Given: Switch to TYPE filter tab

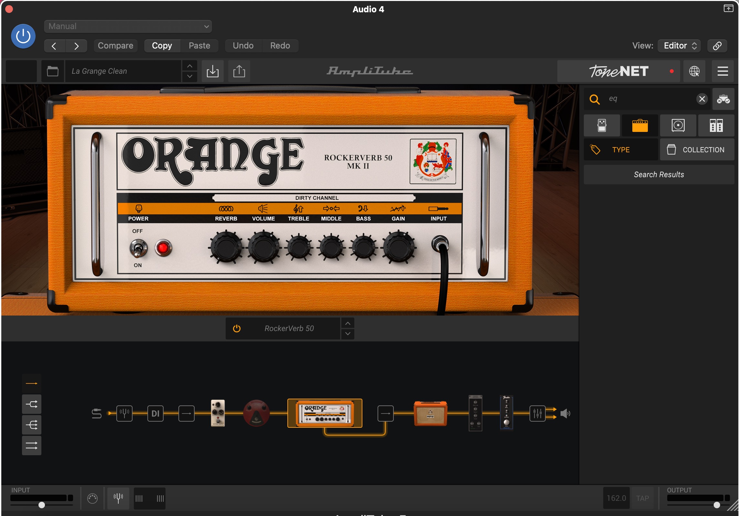Looking at the screenshot, I should 621,150.
